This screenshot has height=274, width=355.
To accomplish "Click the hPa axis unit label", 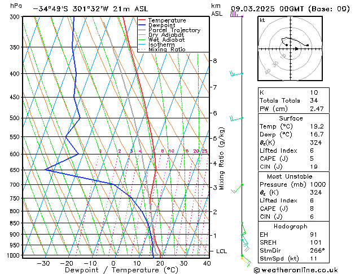I will 16,6.
